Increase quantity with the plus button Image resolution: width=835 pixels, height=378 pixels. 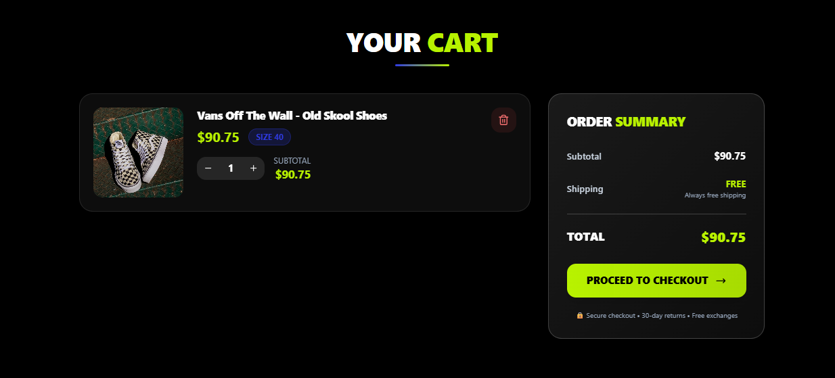(x=253, y=168)
